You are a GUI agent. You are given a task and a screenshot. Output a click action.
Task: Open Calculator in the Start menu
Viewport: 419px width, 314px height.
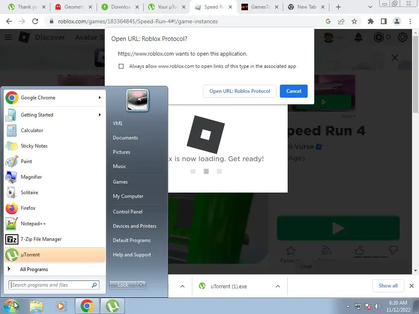click(54, 130)
